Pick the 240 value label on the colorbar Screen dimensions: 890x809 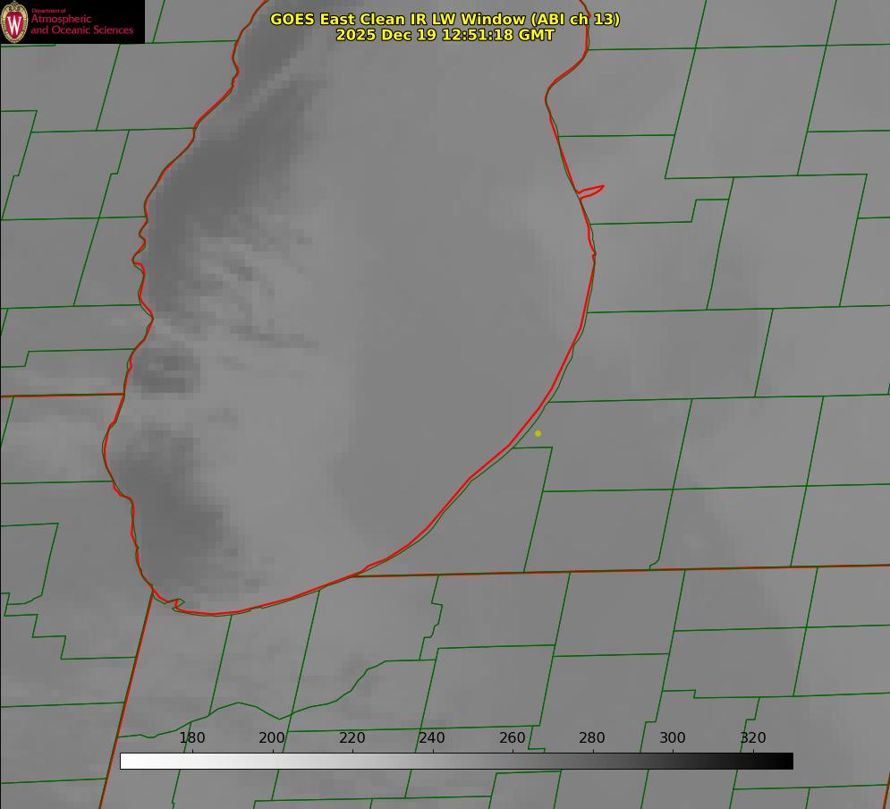[x=432, y=738]
